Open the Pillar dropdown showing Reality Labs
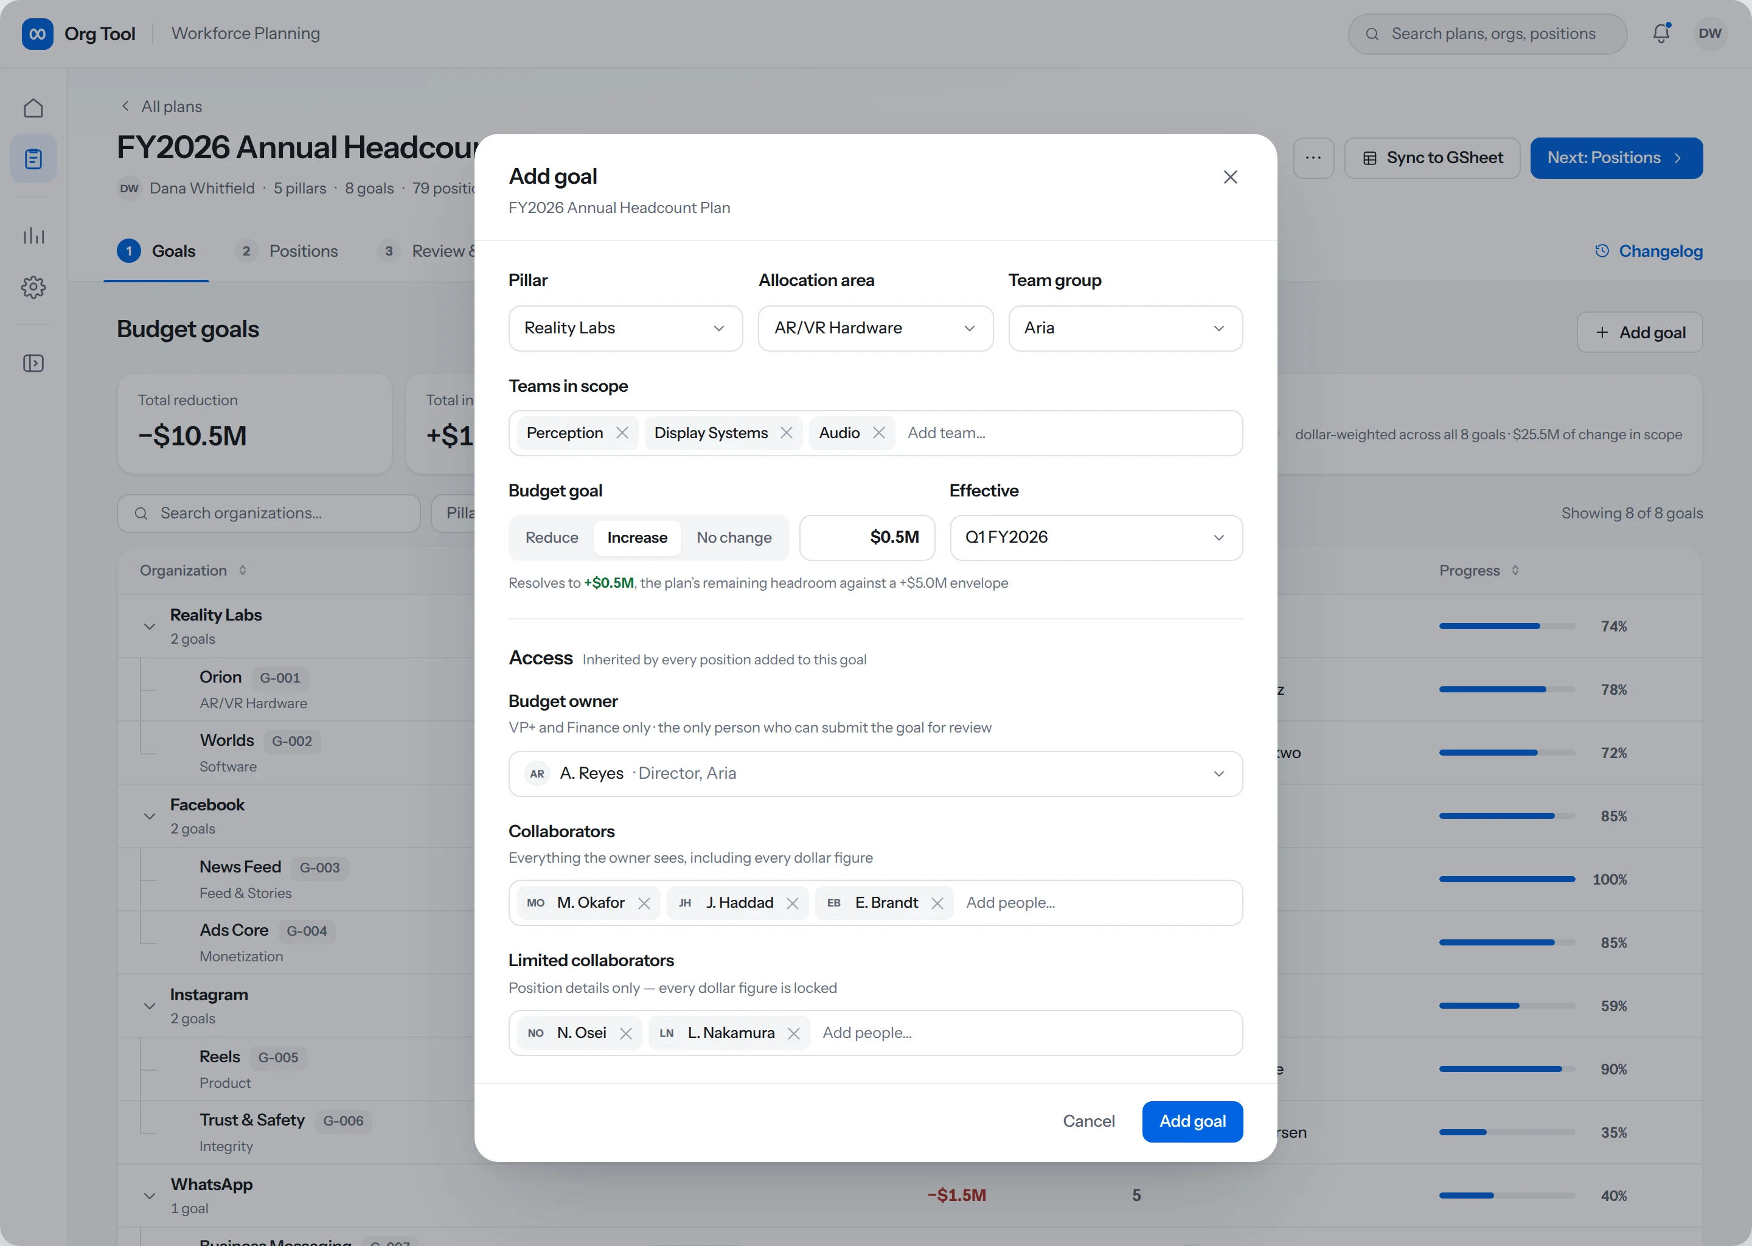 click(625, 329)
